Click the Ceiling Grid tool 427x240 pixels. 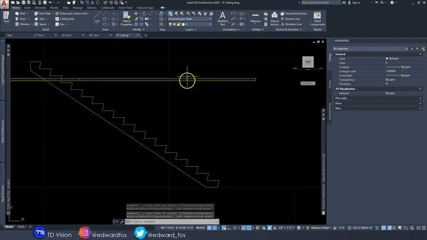(x=65, y=19)
